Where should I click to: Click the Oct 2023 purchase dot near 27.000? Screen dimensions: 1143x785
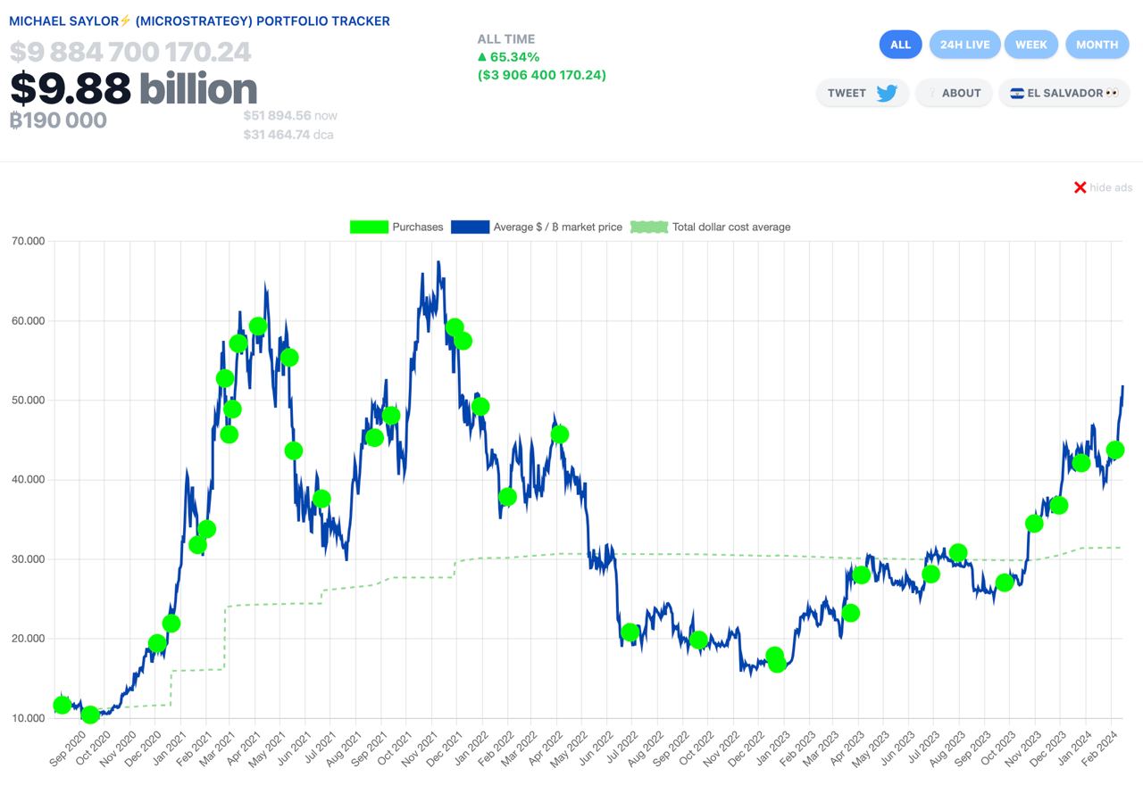1005,583
